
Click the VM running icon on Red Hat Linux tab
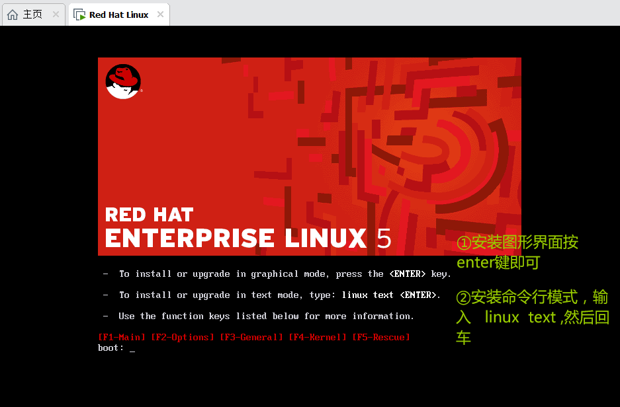coord(79,15)
